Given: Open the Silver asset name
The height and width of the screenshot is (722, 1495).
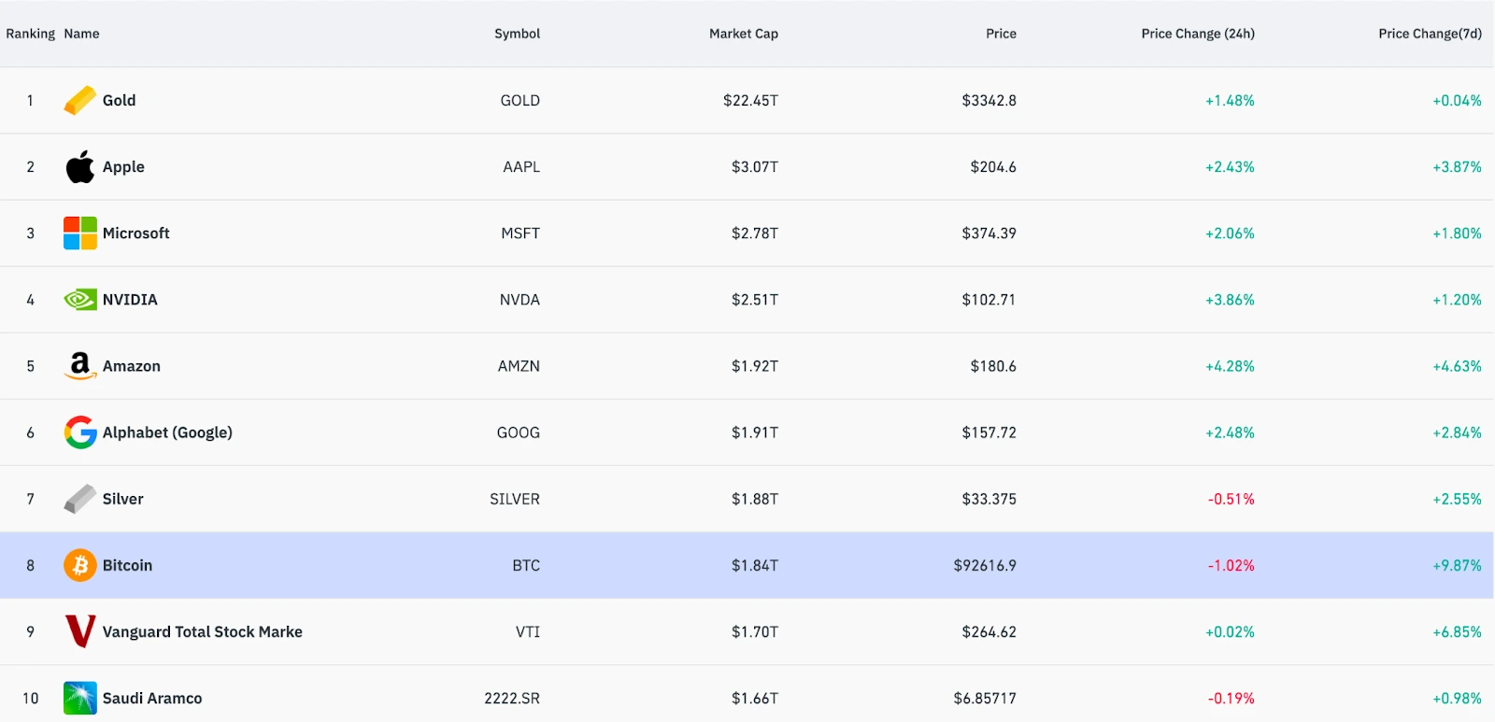Looking at the screenshot, I should coord(122,499).
